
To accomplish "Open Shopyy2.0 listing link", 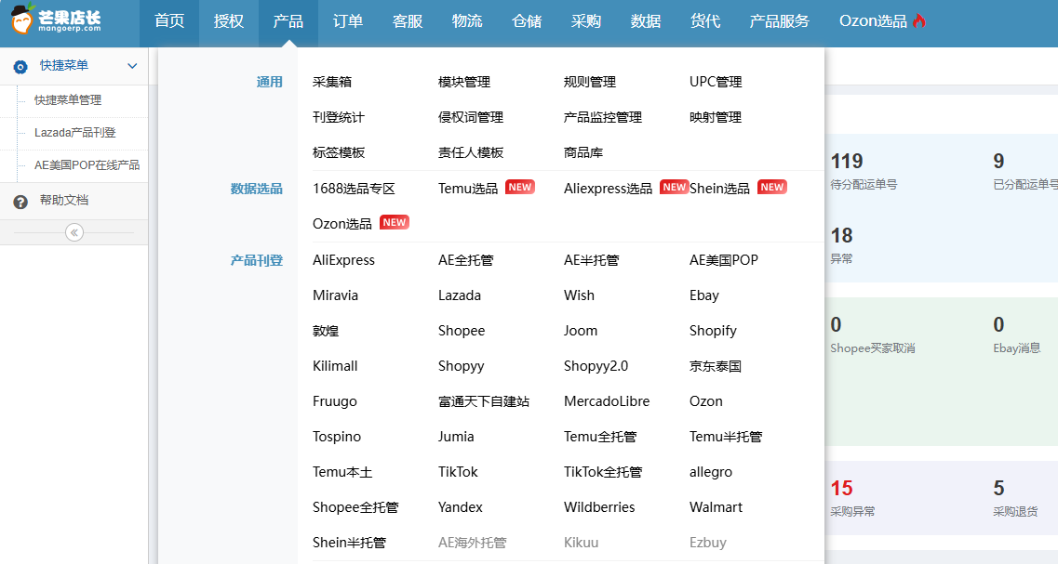I will (596, 366).
